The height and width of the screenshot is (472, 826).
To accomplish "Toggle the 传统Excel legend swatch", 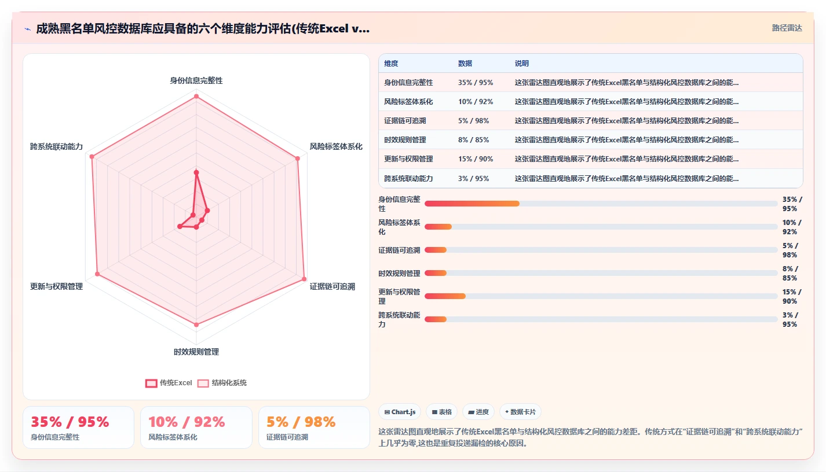I will 151,383.
